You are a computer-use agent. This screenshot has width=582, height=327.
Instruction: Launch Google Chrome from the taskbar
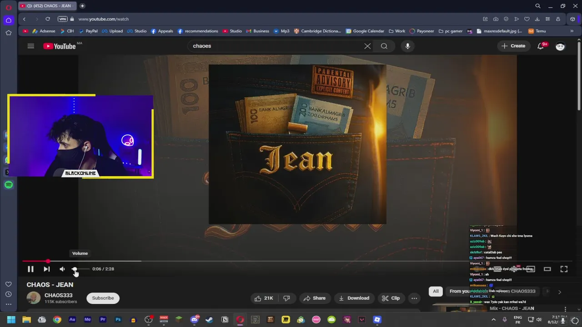(57, 320)
